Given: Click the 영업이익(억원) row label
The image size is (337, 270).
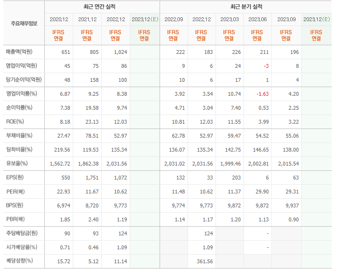Looking at the screenshot, I should point(22,65).
